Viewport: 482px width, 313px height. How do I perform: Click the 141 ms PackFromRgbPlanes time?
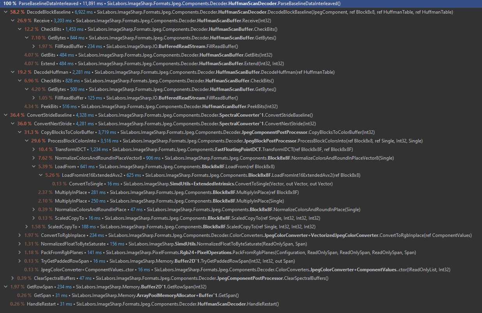click(94, 253)
